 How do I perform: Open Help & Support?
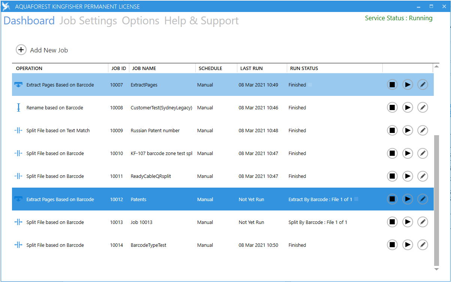201,21
